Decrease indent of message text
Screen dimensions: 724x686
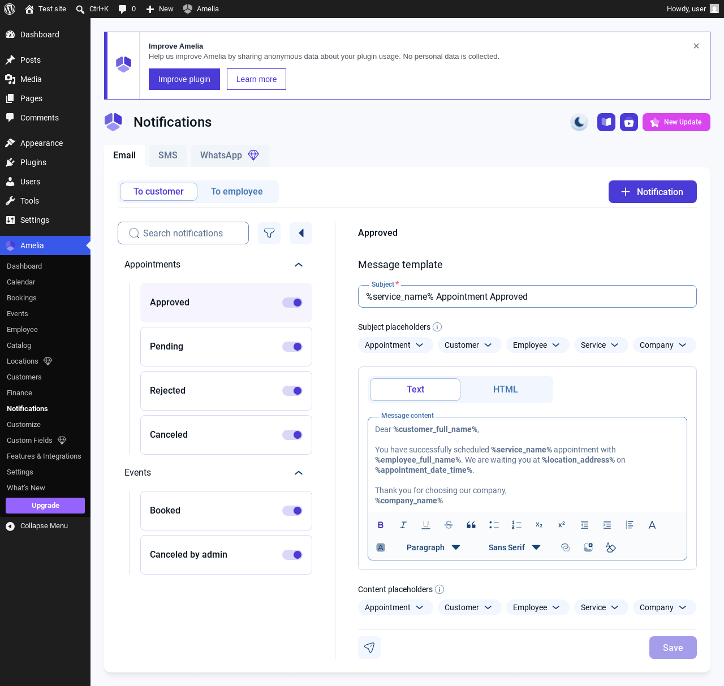(584, 525)
